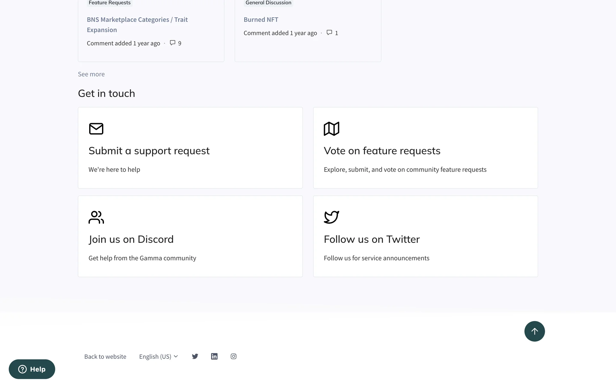Screen dimensions: 616x385
Task: Expand the English (US) language dropdown
Action: [x=158, y=356]
